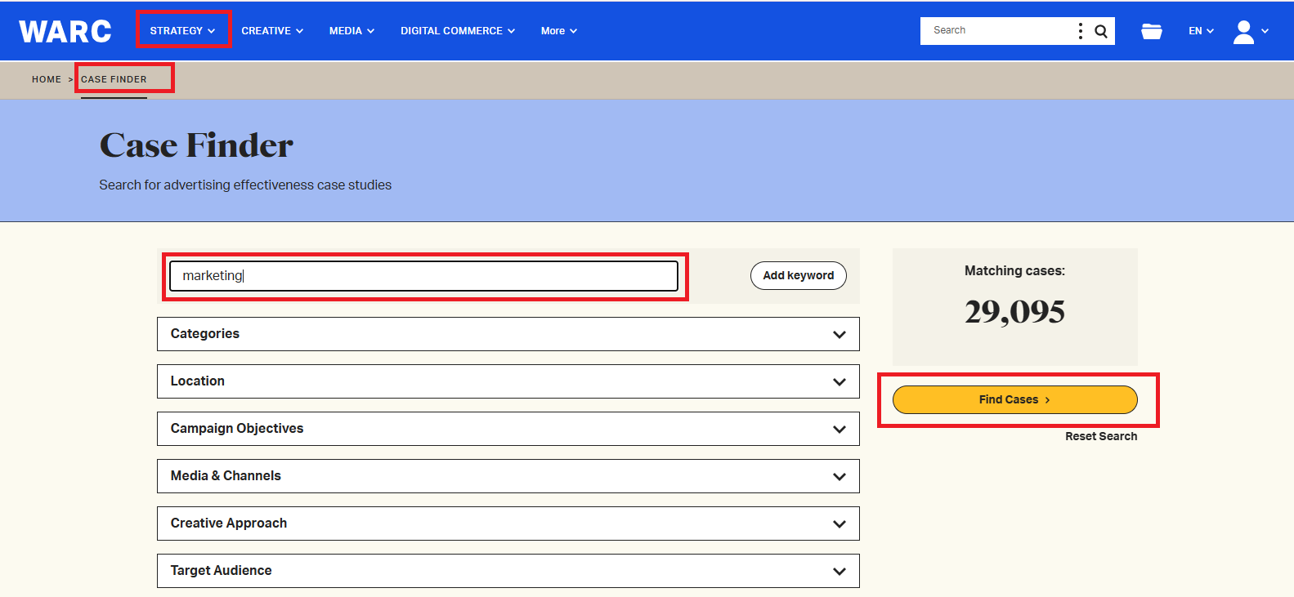Viewport: 1294px width, 597px height.
Task: Expand the Media navigation dropdown
Action: (x=351, y=31)
